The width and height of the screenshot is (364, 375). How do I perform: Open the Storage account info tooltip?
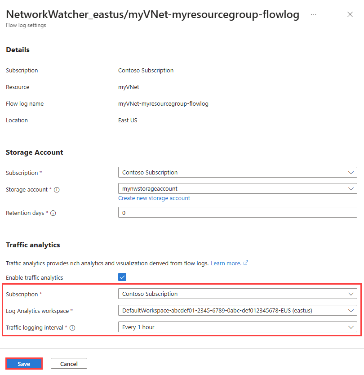pos(56,190)
